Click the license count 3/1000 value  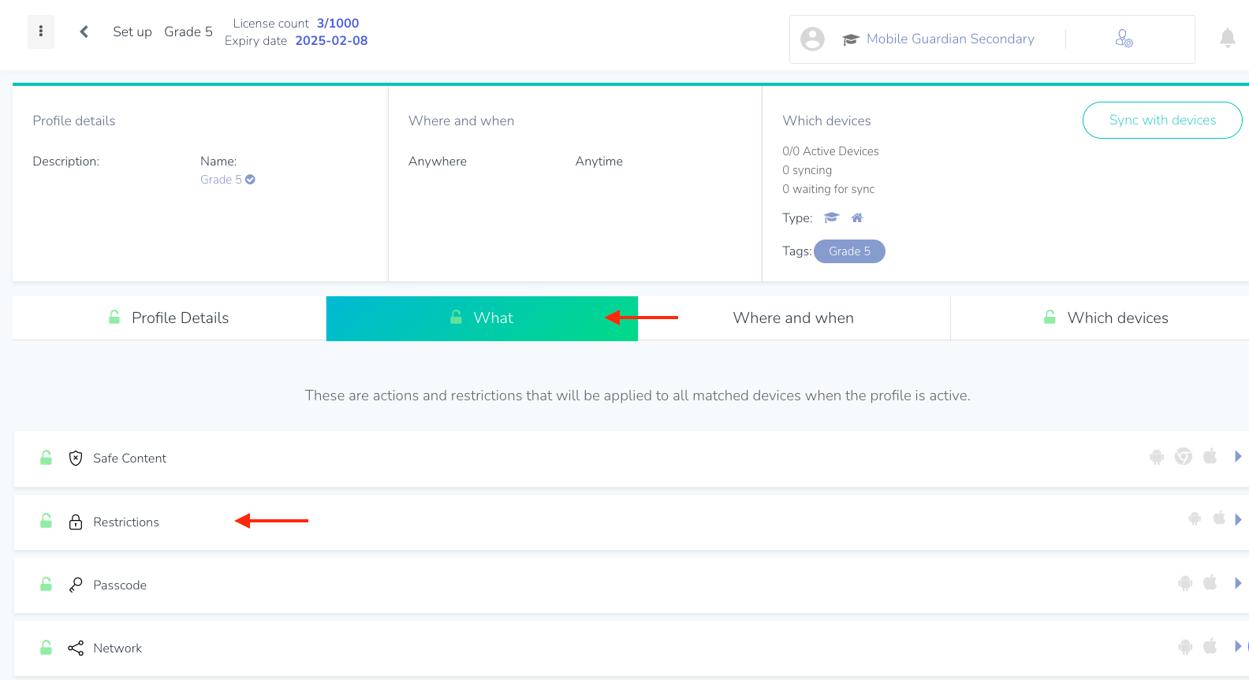coord(337,23)
